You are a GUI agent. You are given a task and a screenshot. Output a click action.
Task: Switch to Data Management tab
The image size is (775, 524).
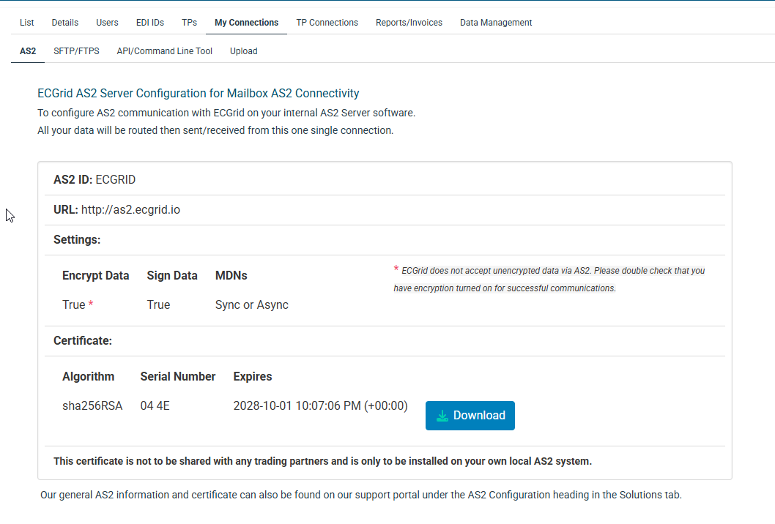click(x=496, y=23)
